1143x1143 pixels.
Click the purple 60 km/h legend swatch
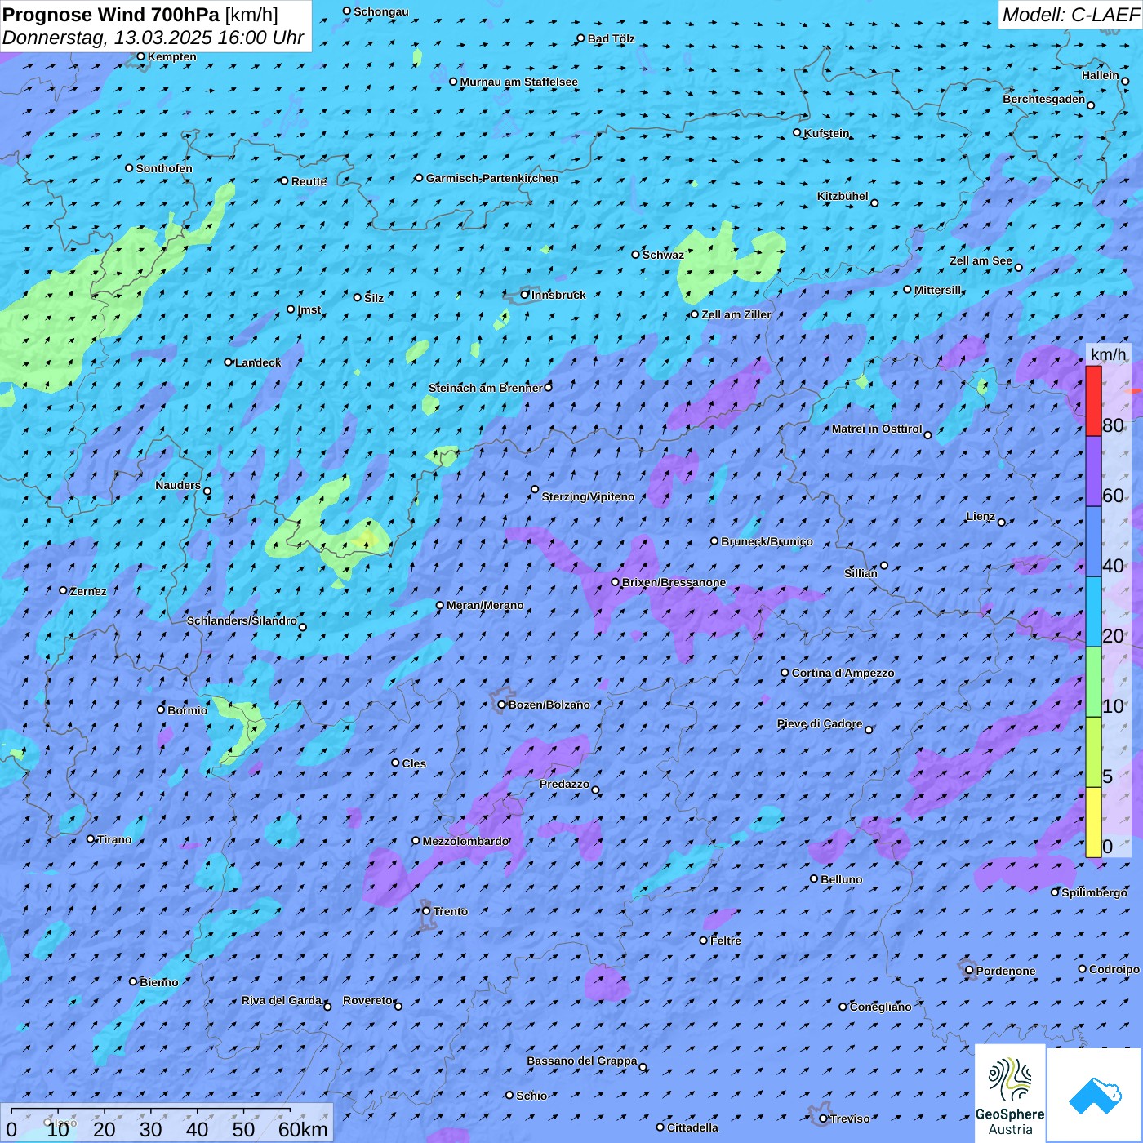[x=1093, y=472]
